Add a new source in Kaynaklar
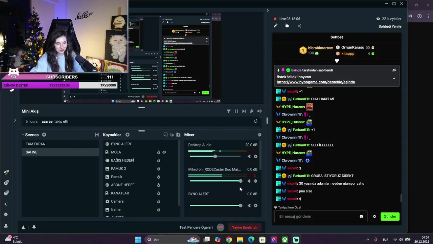Image resolution: width=433 pixels, height=244 pixels. coord(128,135)
